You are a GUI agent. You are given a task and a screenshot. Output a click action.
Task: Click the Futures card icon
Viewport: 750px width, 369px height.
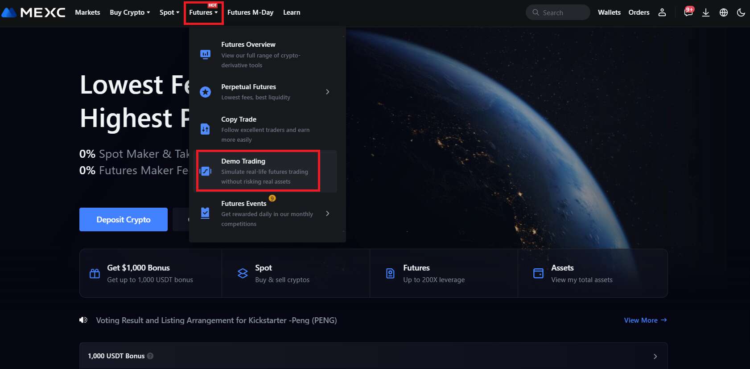[x=390, y=273]
